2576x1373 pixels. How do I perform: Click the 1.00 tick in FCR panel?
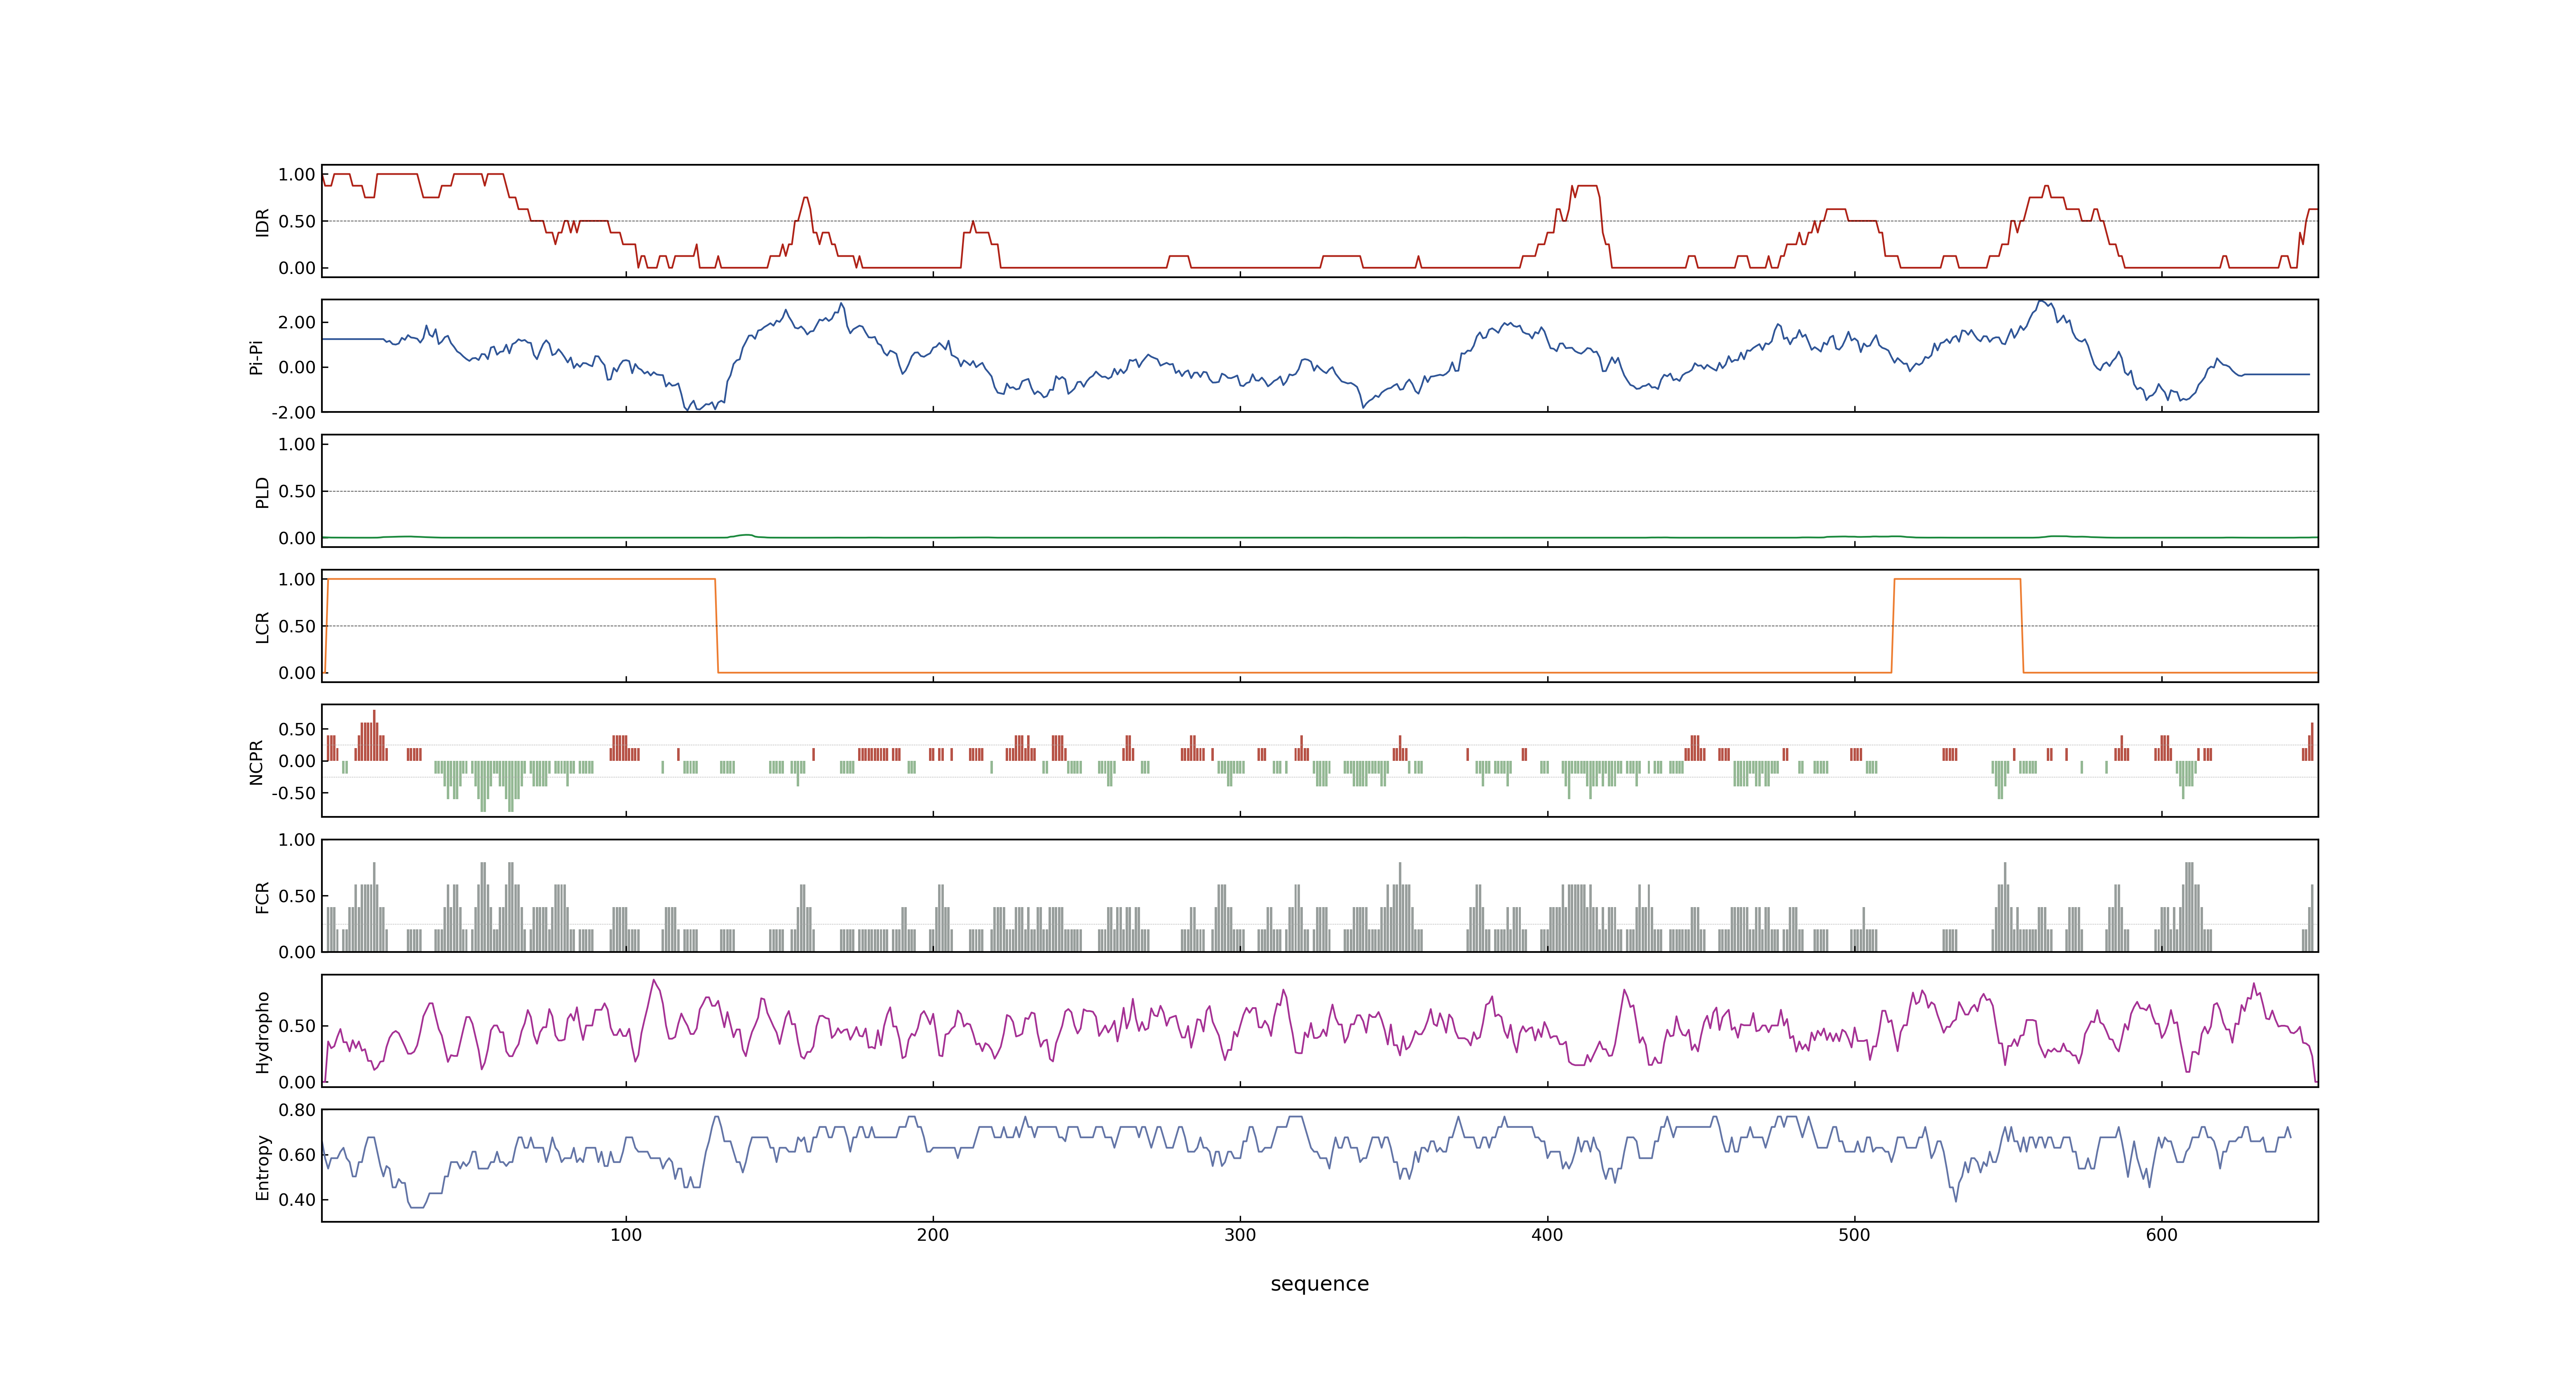(x=297, y=840)
